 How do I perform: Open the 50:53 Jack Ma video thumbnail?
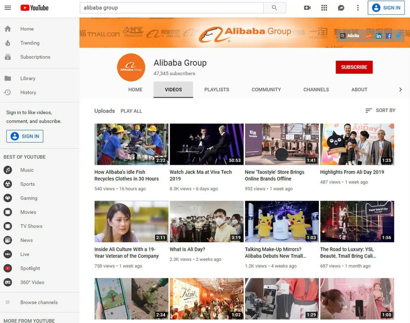[x=207, y=144]
